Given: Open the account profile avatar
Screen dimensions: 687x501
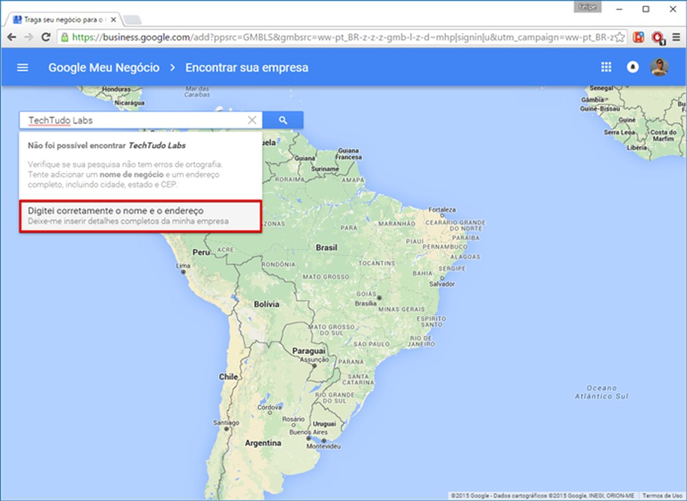Looking at the screenshot, I should (659, 67).
